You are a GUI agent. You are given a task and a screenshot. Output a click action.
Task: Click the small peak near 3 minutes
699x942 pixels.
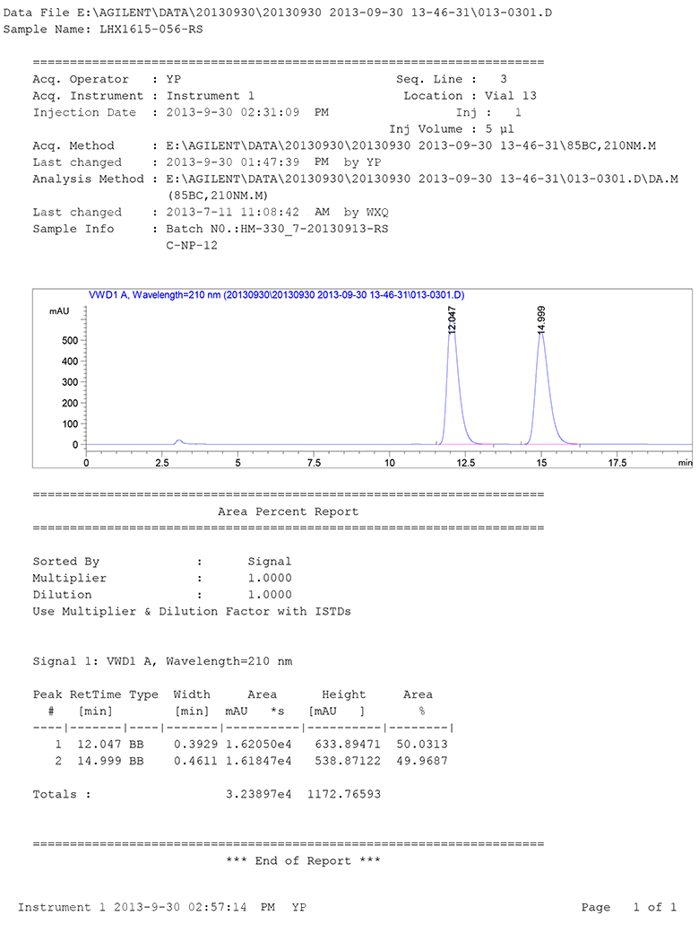click(179, 441)
